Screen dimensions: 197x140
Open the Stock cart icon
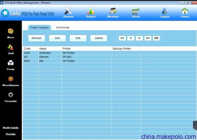(x=136, y=12)
